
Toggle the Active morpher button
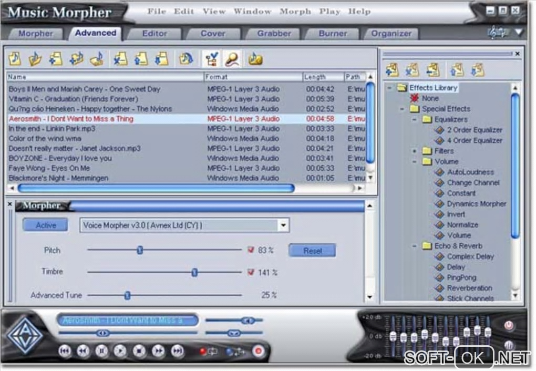click(46, 225)
